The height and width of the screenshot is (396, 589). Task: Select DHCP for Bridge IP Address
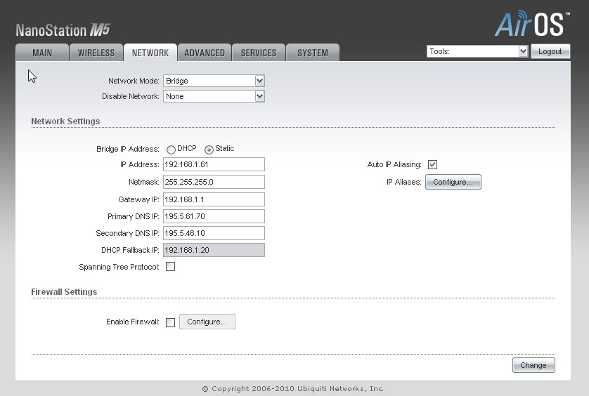point(171,150)
